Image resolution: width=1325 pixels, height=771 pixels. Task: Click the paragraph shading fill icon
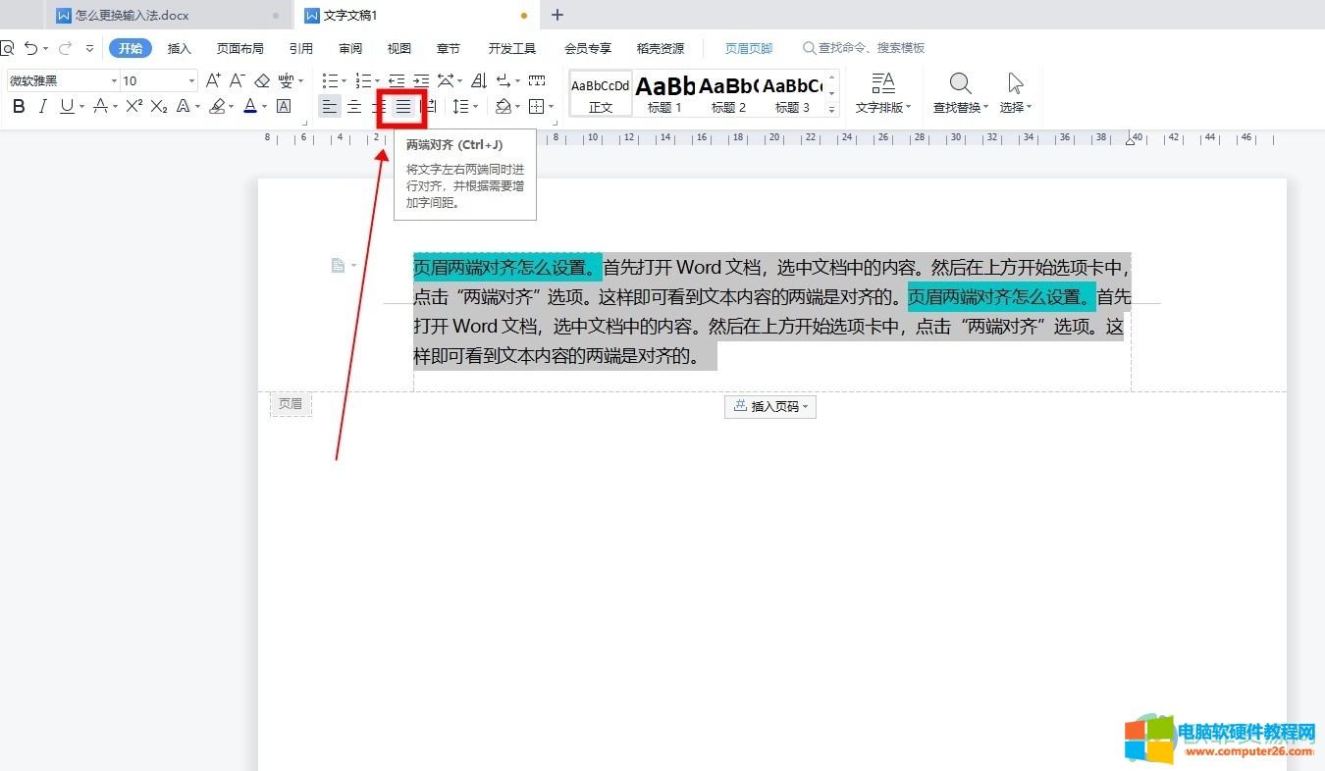[x=503, y=106]
